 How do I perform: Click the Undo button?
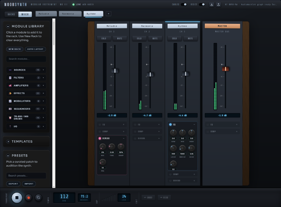point(148,198)
